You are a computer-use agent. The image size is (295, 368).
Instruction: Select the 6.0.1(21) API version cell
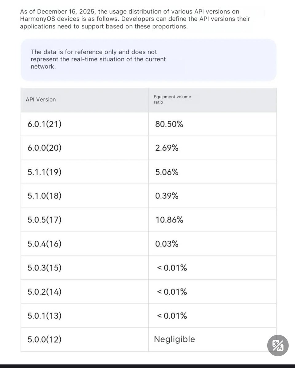click(x=85, y=124)
